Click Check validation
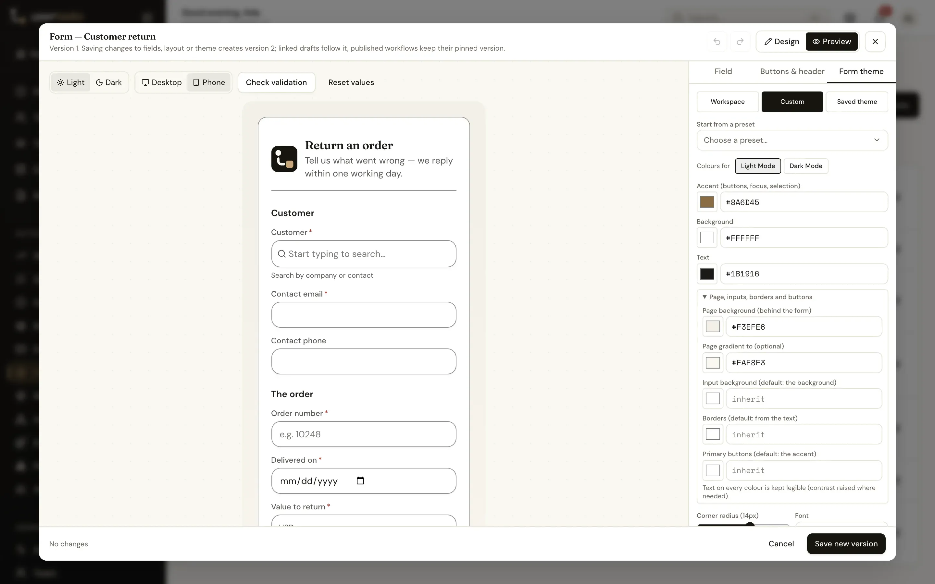 (x=276, y=82)
